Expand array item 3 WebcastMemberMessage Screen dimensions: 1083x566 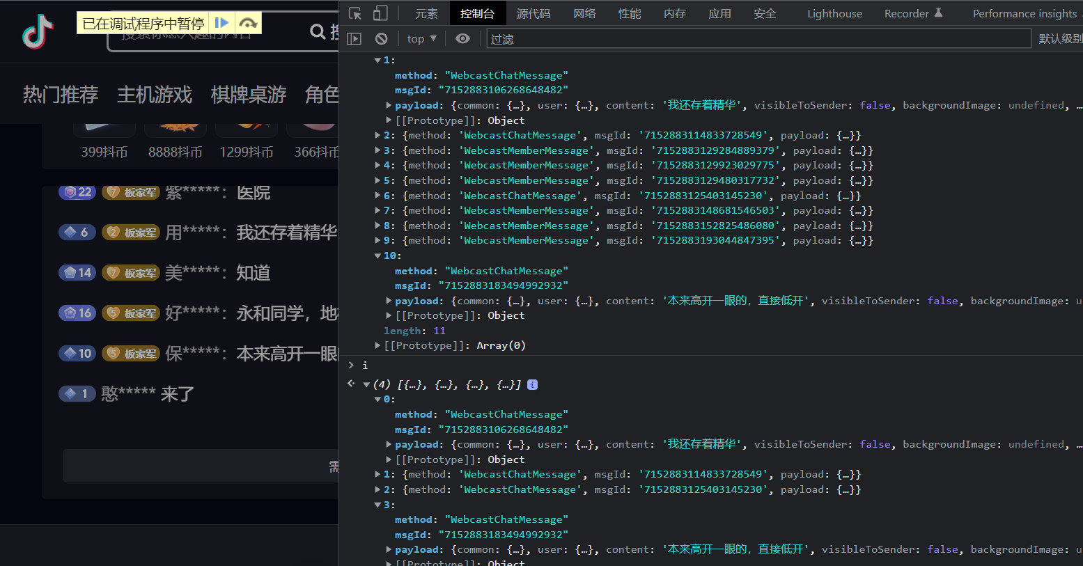click(x=377, y=150)
